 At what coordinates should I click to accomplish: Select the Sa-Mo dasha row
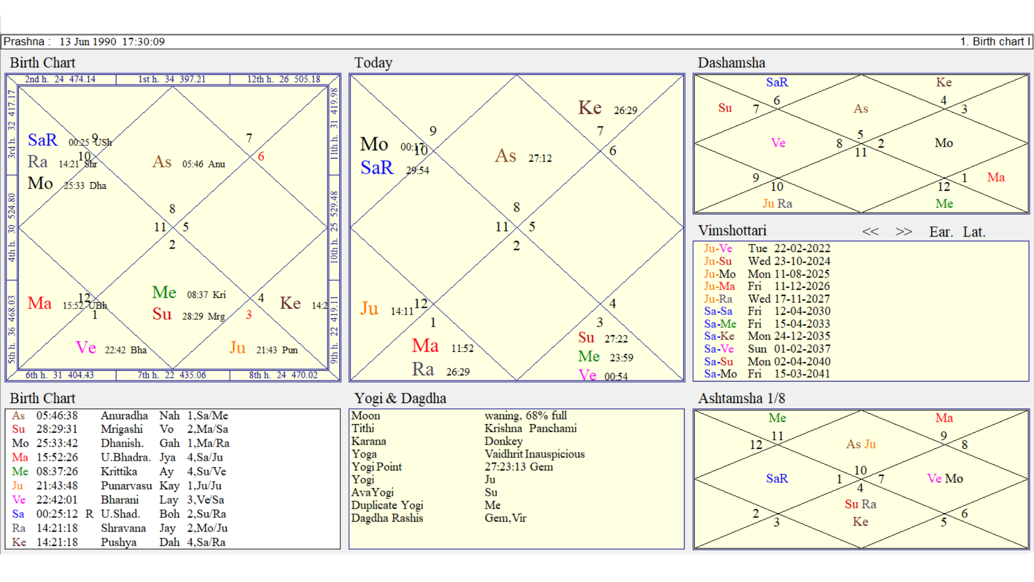coord(767,373)
